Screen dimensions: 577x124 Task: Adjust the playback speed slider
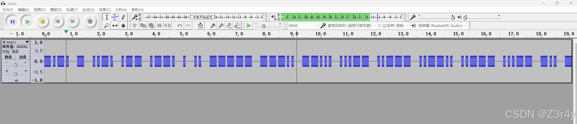pos(264,26)
